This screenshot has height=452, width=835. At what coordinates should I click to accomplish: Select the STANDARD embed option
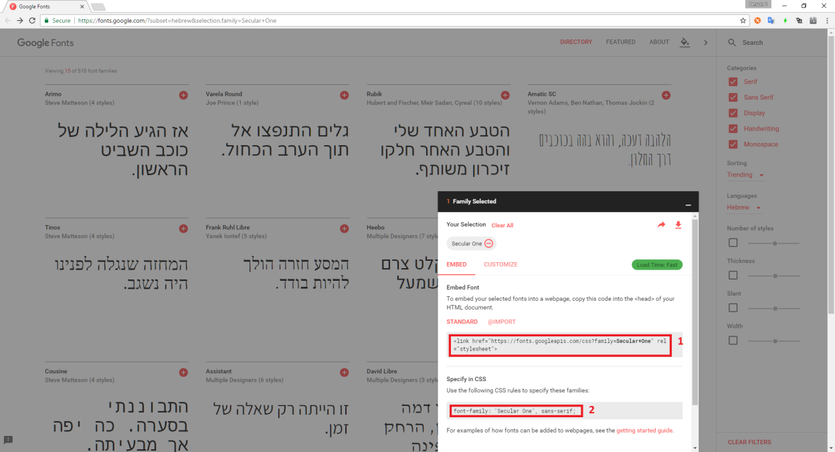[x=462, y=322]
